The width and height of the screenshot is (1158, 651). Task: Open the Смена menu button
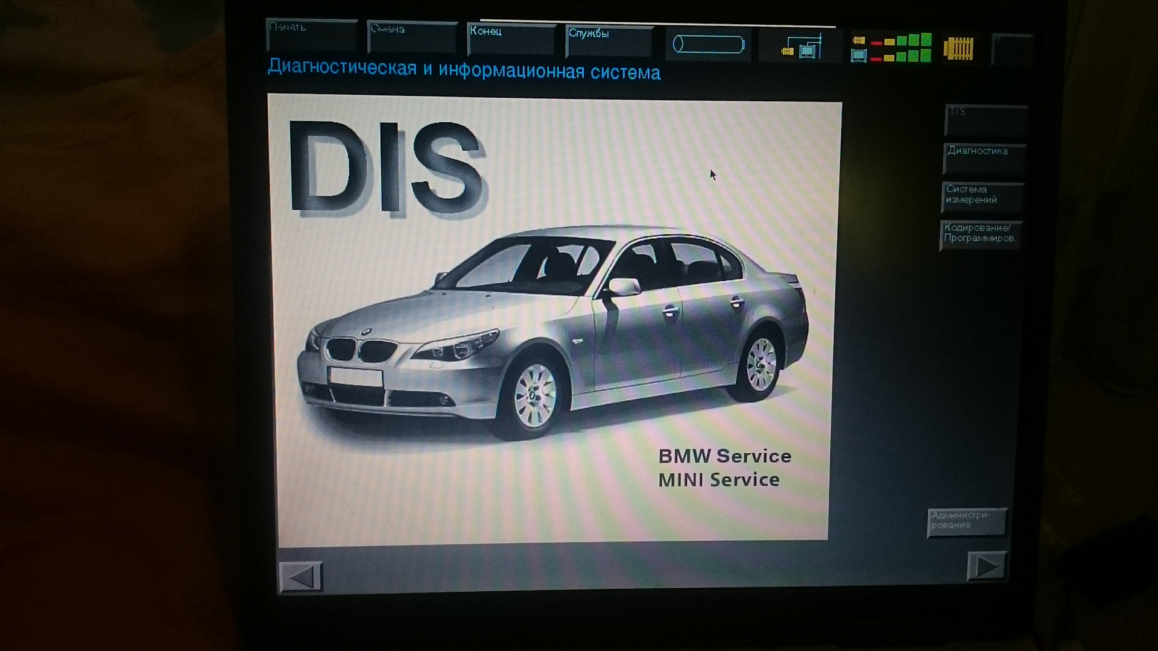[413, 37]
